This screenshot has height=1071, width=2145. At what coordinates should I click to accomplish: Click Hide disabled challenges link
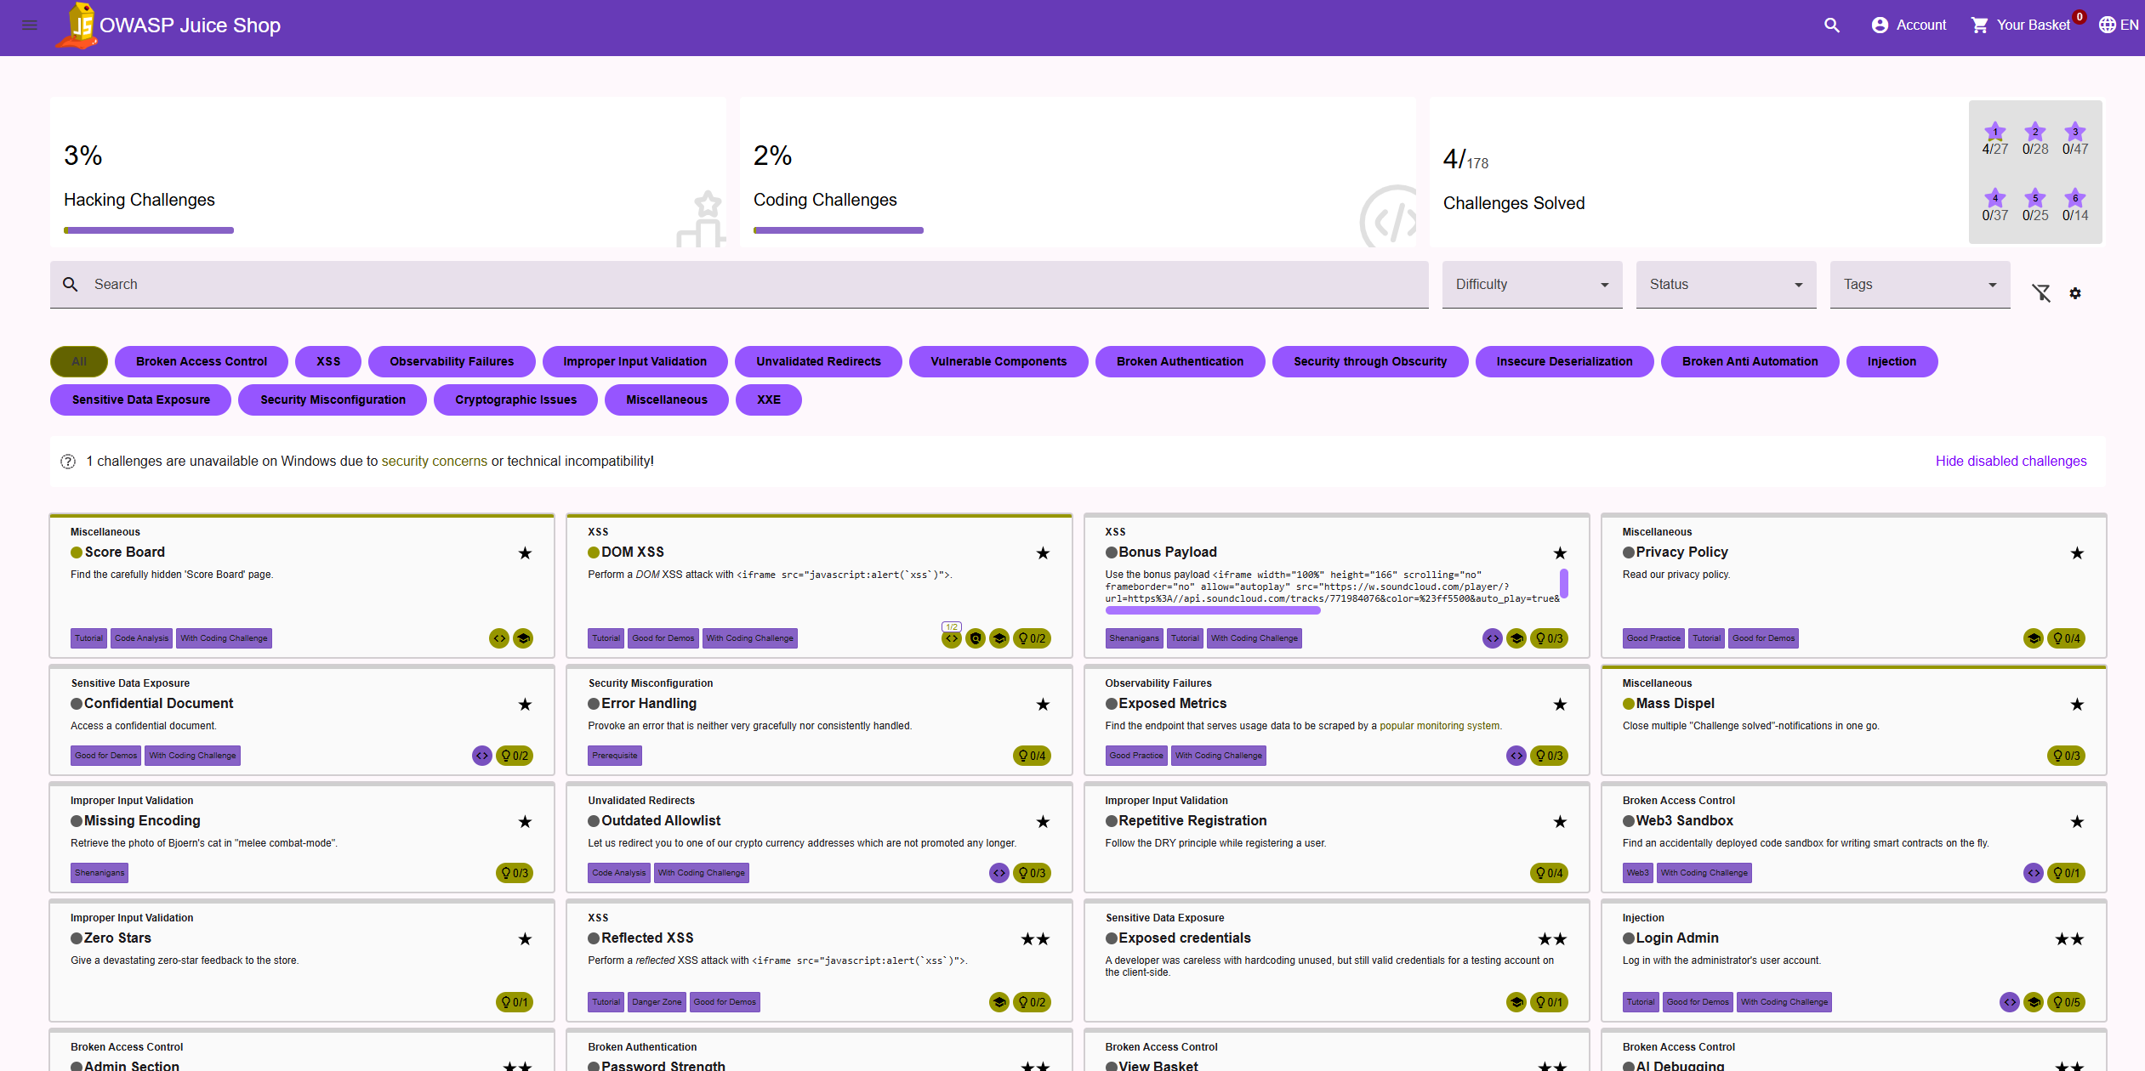(2011, 461)
